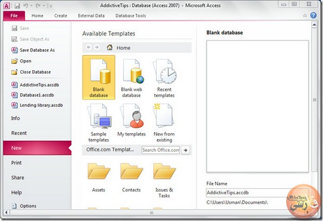The image size is (323, 221).
Task: Click the Home icon in template navigation
Action: coord(110,48)
